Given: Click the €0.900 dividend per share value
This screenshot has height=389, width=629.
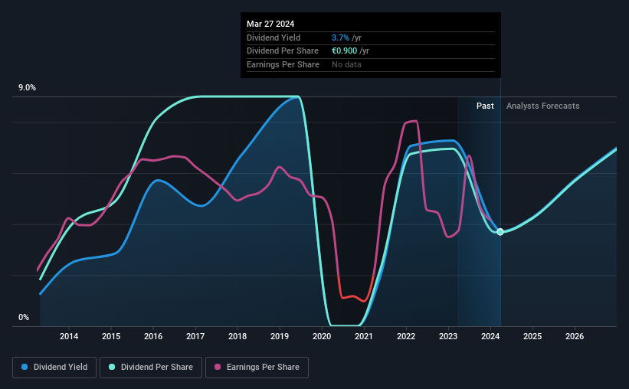Looking at the screenshot, I should click(344, 51).
